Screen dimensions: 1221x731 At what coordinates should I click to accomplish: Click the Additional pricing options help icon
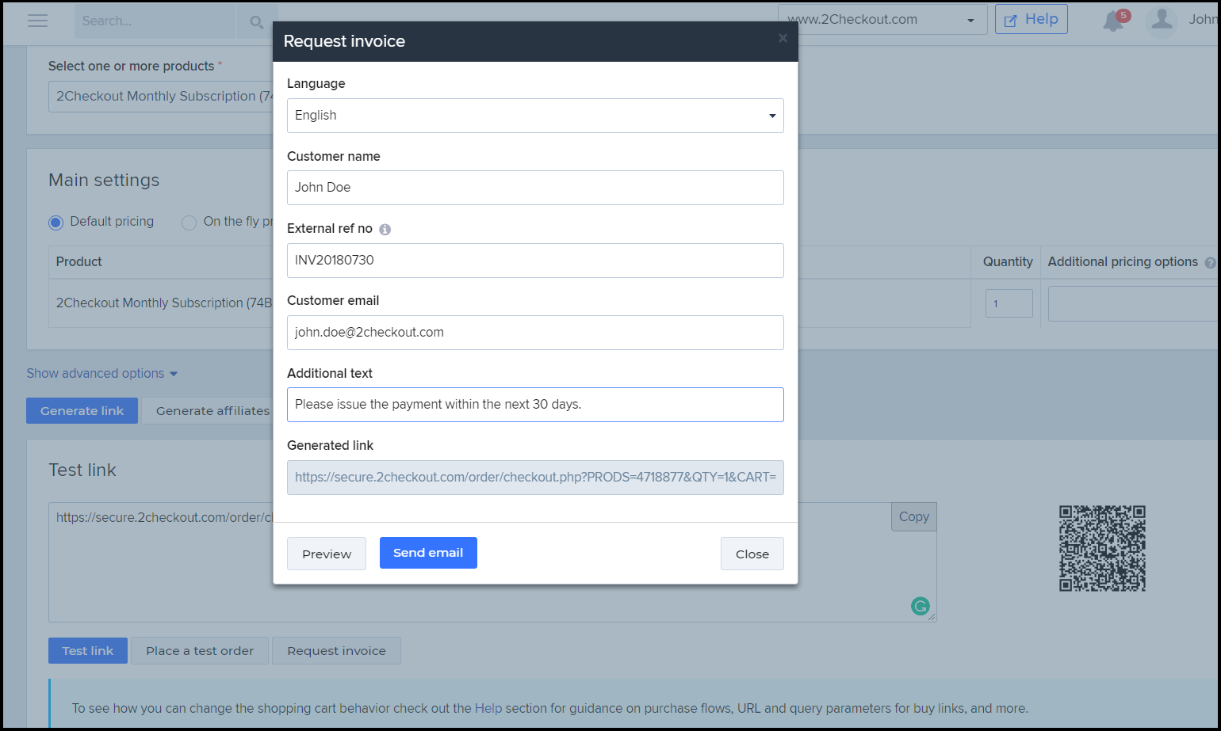pyautogui.click(x=1210, y=263)
